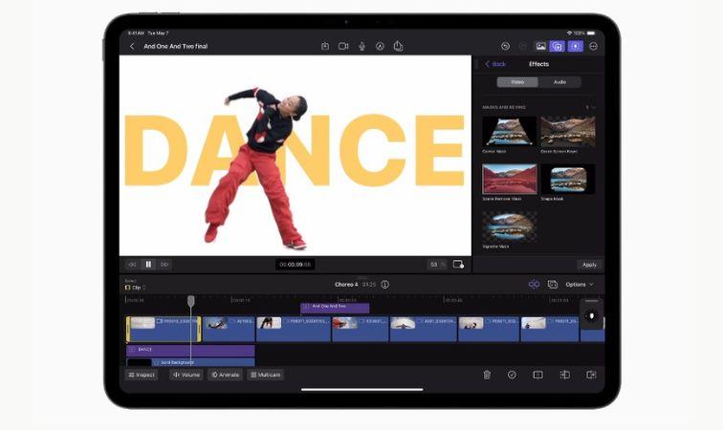Screen dimensions: 723x430
Task: Tap the share/export icon
Action: [399, 46]
